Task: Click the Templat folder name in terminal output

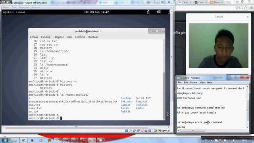Action: click(x=141, y=102)
